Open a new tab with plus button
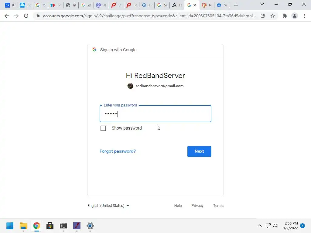 (236, 5)
